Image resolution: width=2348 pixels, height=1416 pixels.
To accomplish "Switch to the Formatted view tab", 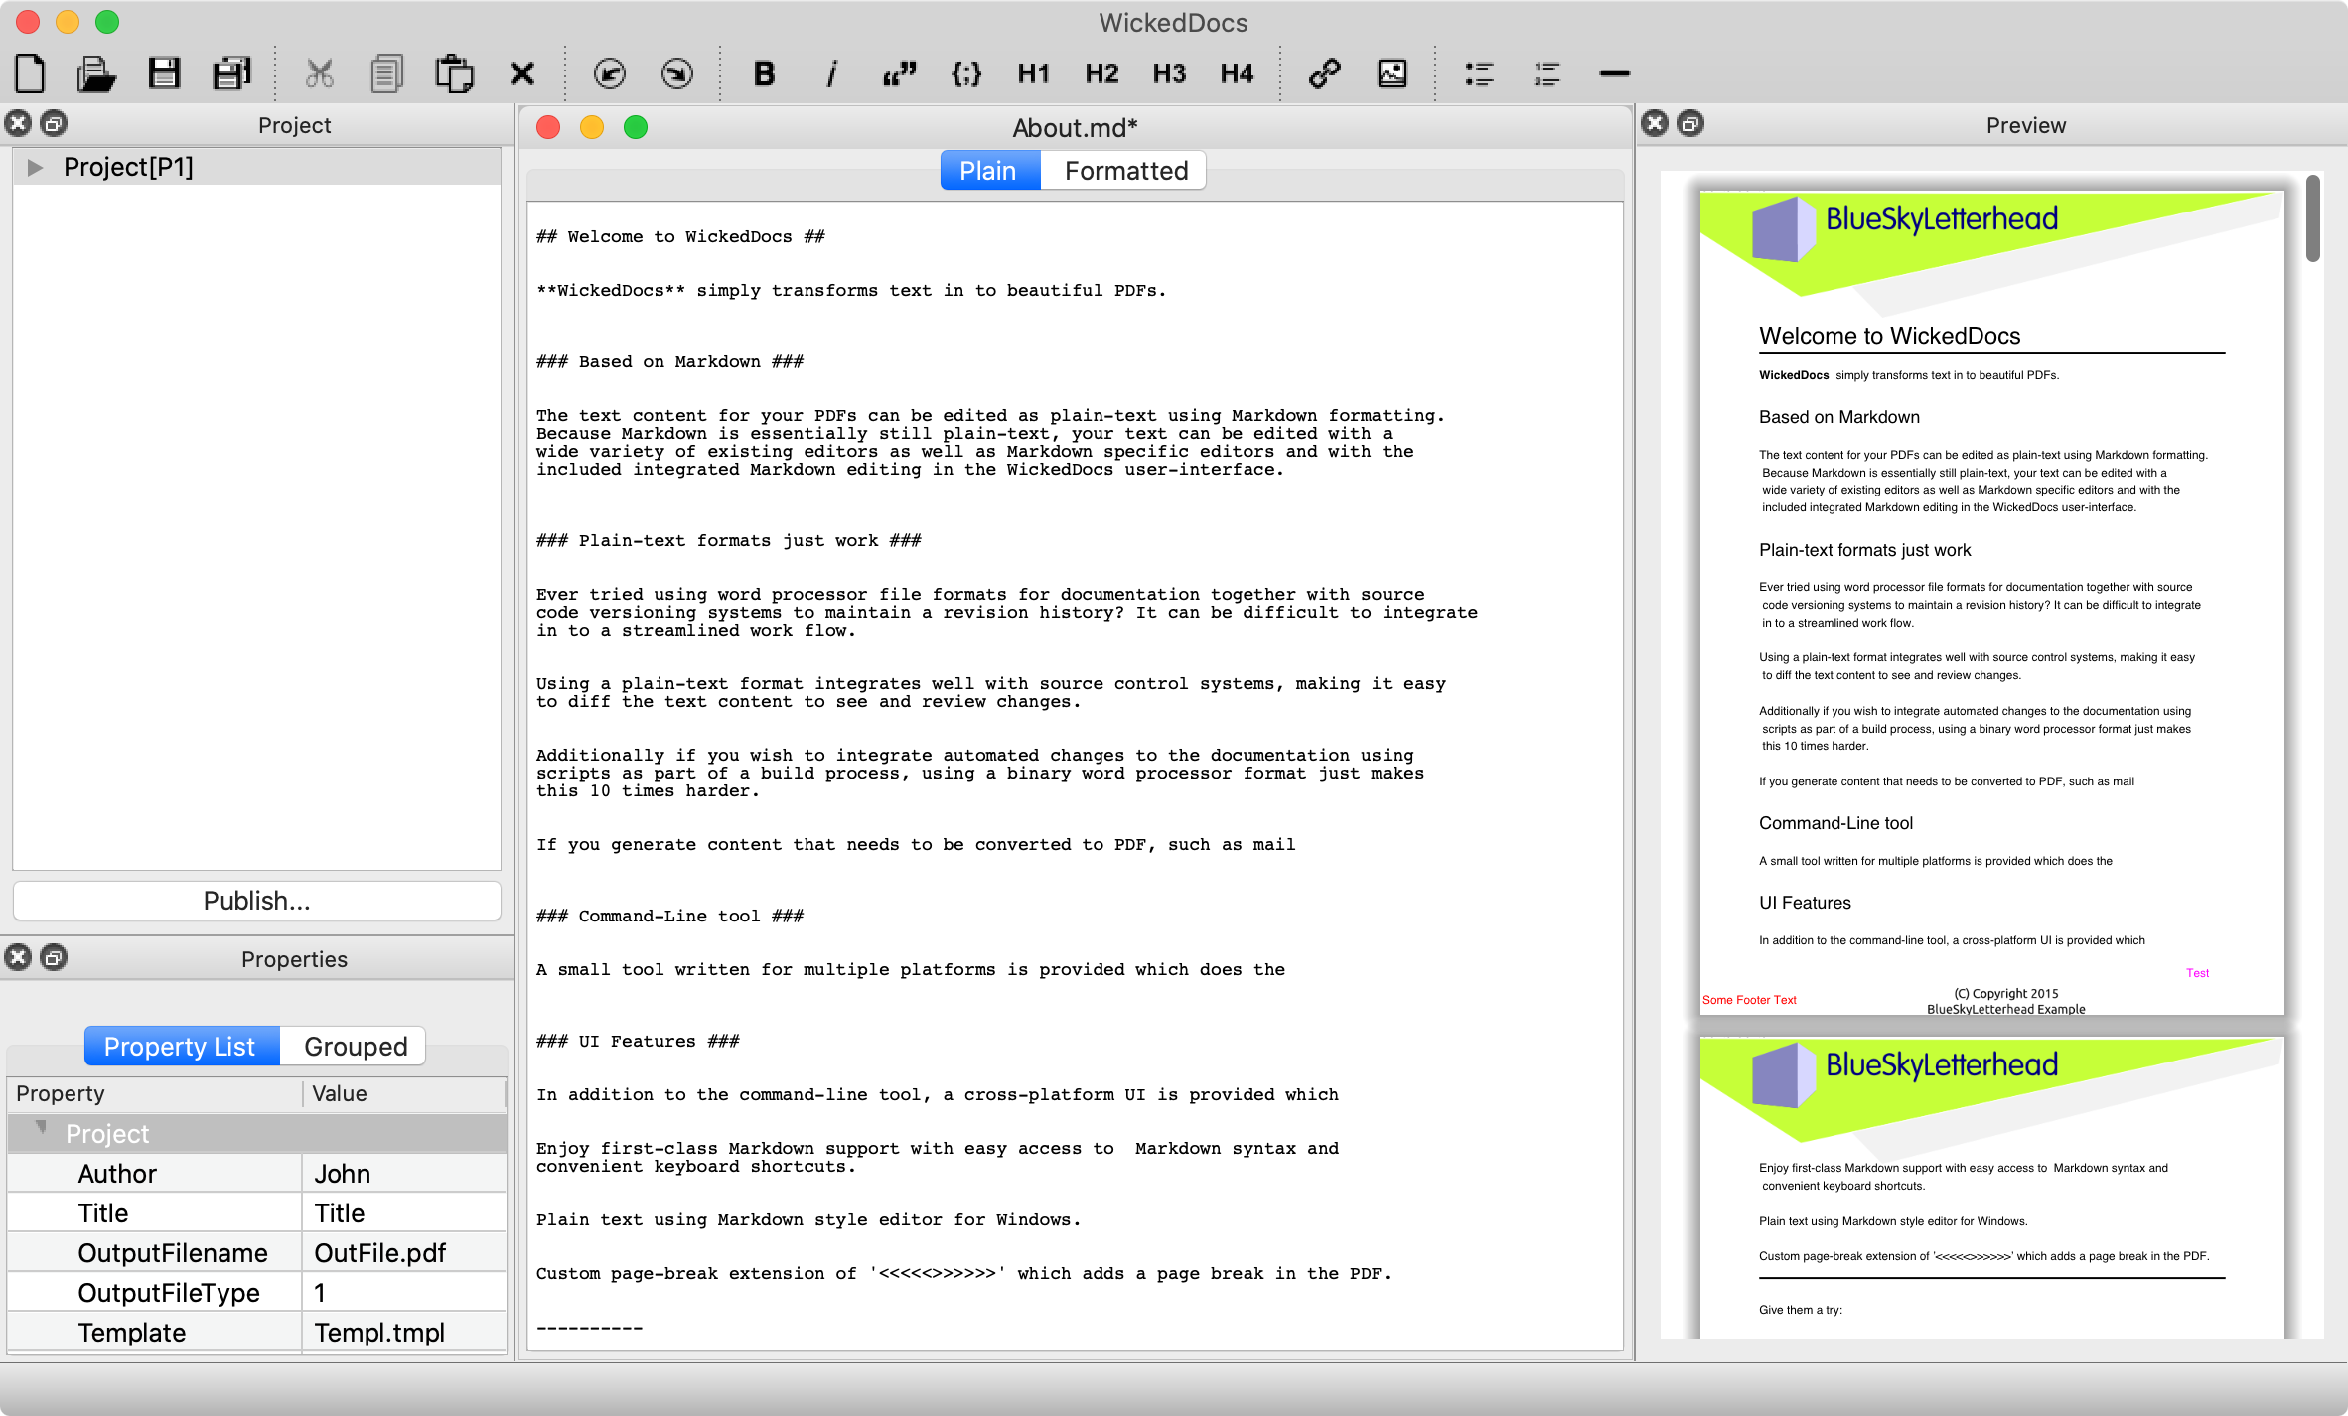I will (x=1123, y=170).
